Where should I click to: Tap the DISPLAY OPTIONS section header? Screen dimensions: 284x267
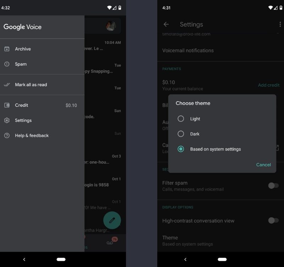click(x=178, y=207)
